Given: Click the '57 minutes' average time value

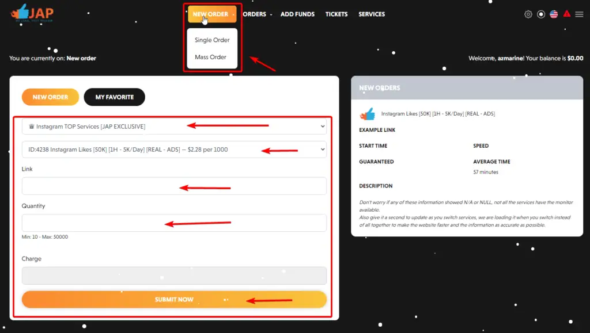Looking at the screenshot, I should 486,172.
